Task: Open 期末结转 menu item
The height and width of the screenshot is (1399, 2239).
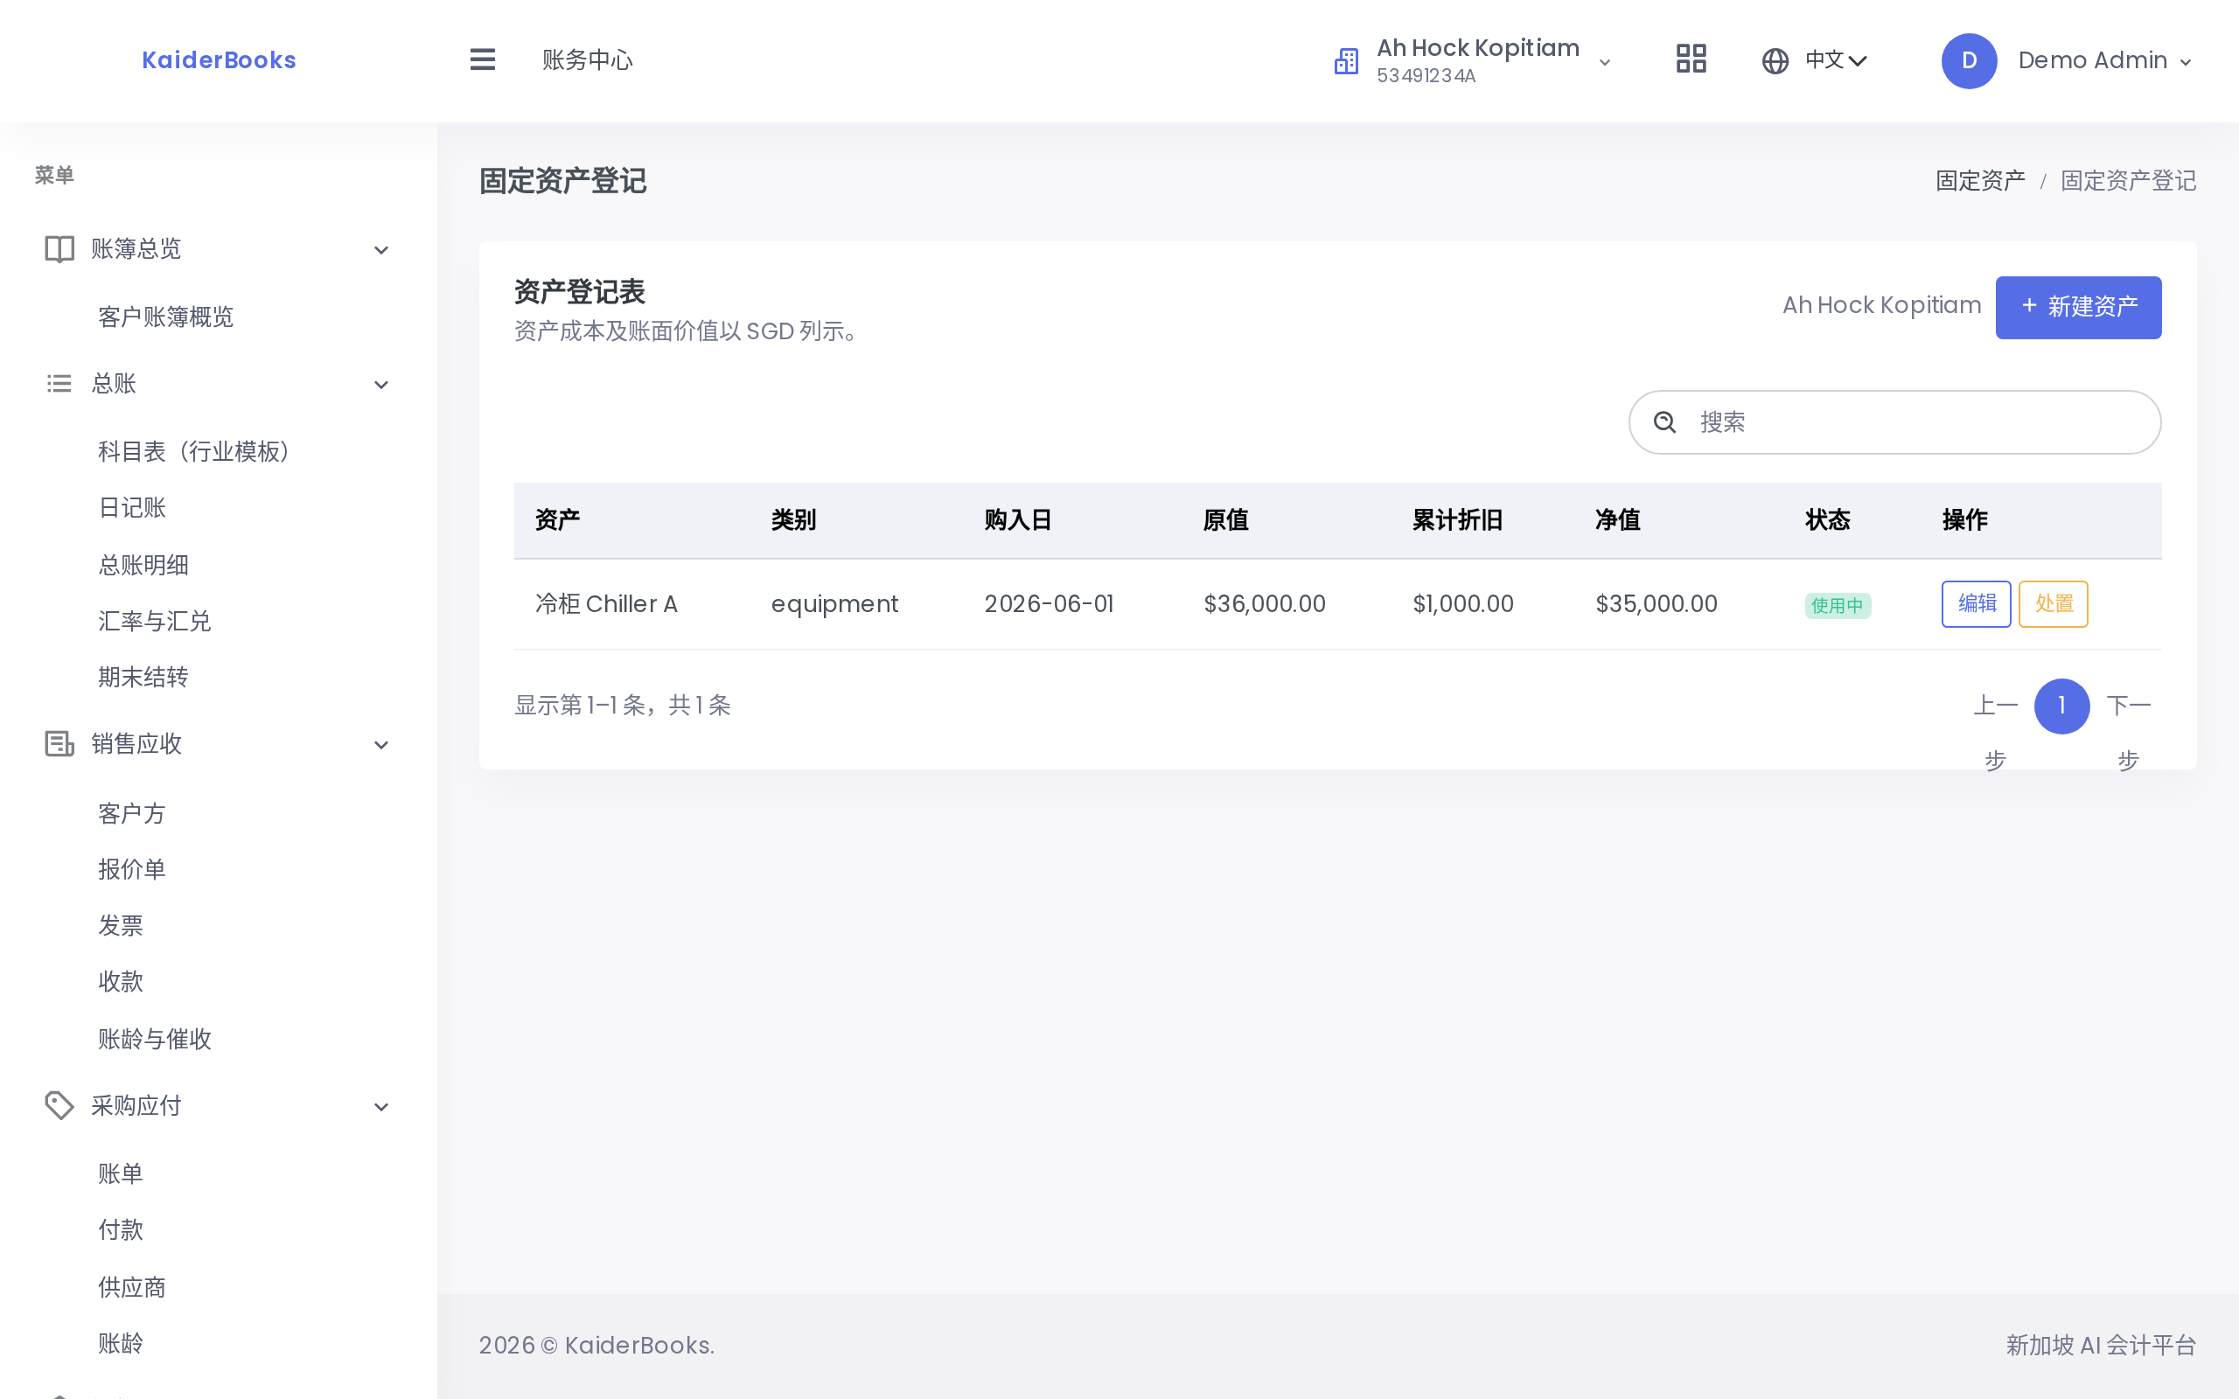Action: (x=143, y=678)
